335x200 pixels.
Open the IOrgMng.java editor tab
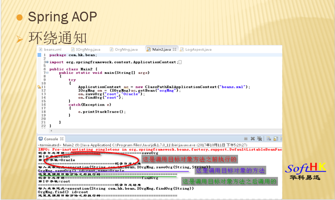[x=85, y=49]
